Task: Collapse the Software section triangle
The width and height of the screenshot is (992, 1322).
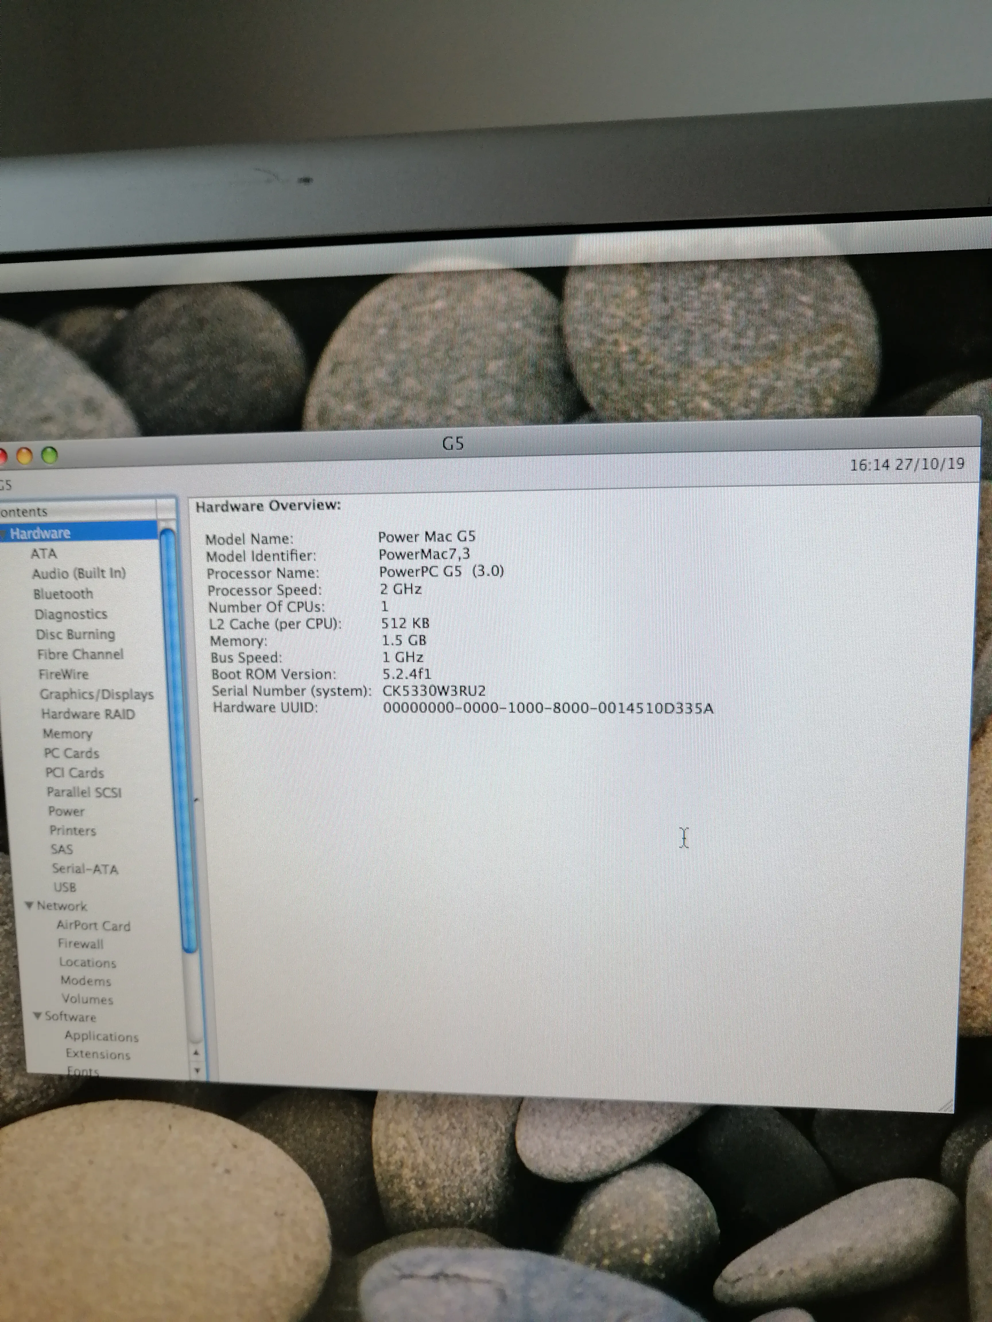Action: (x=37, y=1016)
